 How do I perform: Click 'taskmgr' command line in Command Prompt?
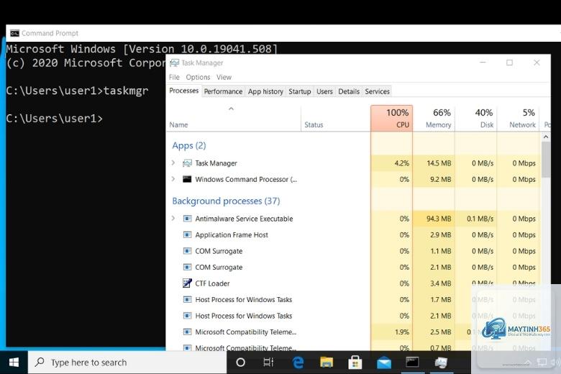point(126,91)
